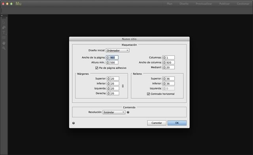The width and height of the screenshot is (253, 155).
Task: Open the Previsualizar tab
Action: tap(204, 4)
